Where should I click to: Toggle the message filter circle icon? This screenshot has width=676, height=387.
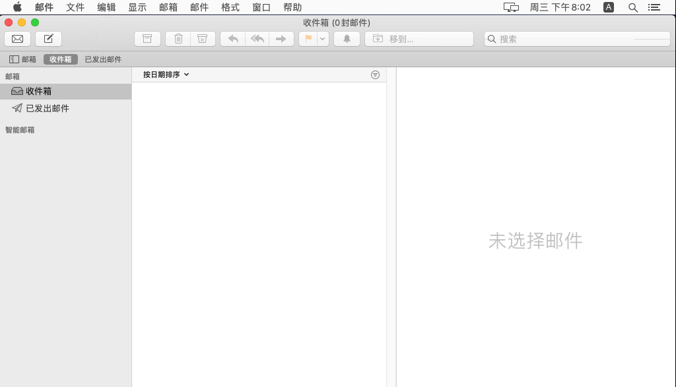375,75
